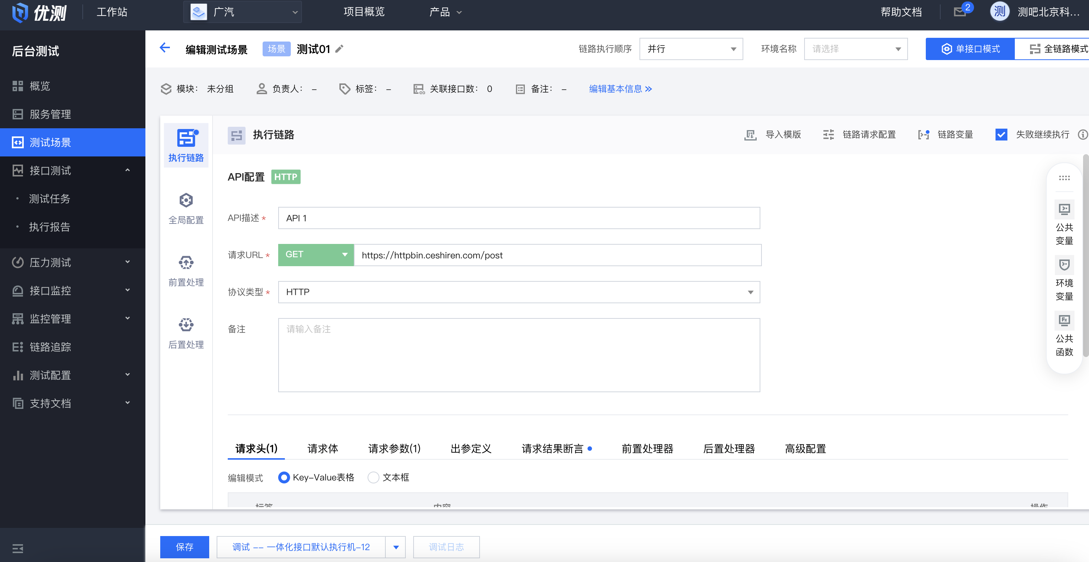Open 工作站 in top navigation

[112, 12]
